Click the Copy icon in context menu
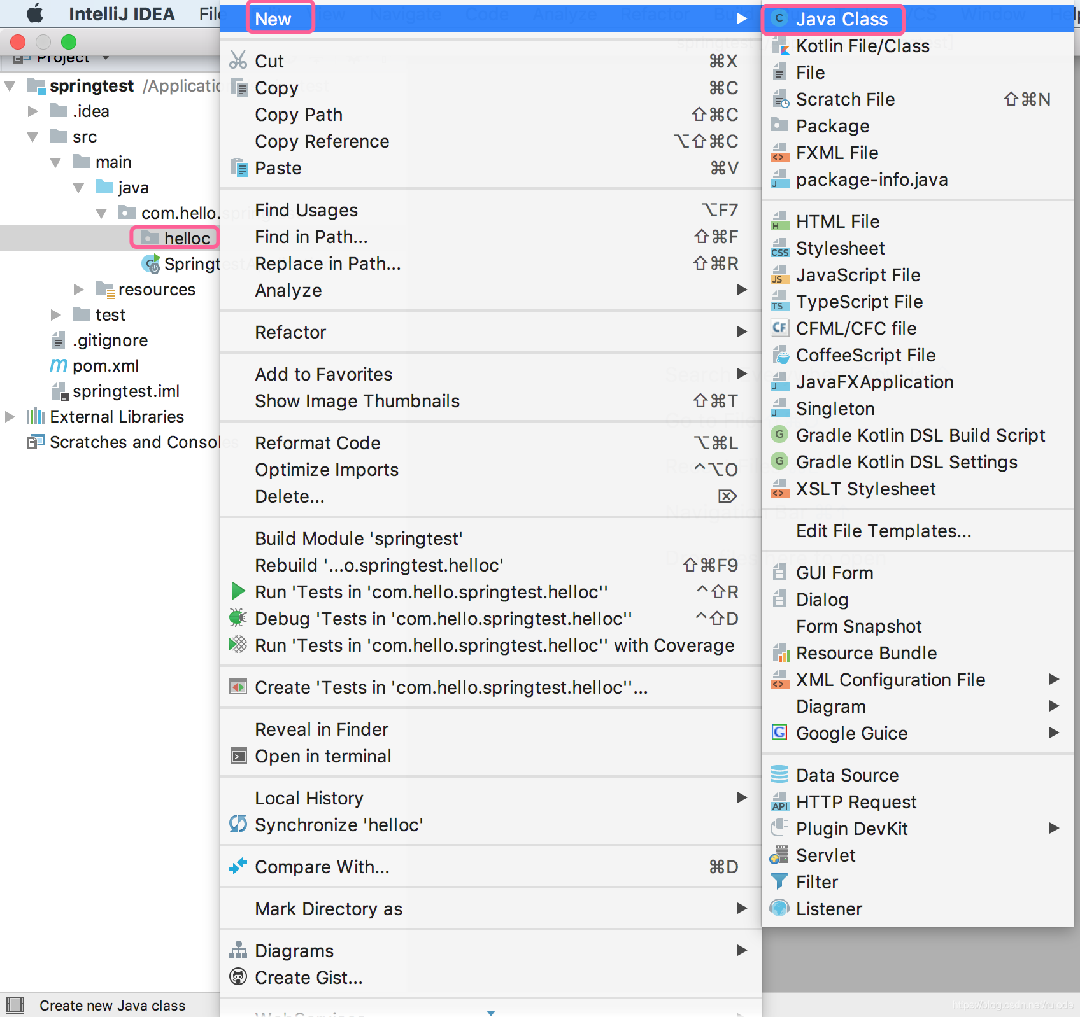Image resolution: width=1080 pixels, height=1017 pixels. pyautogui.click(x=239, y=87)
